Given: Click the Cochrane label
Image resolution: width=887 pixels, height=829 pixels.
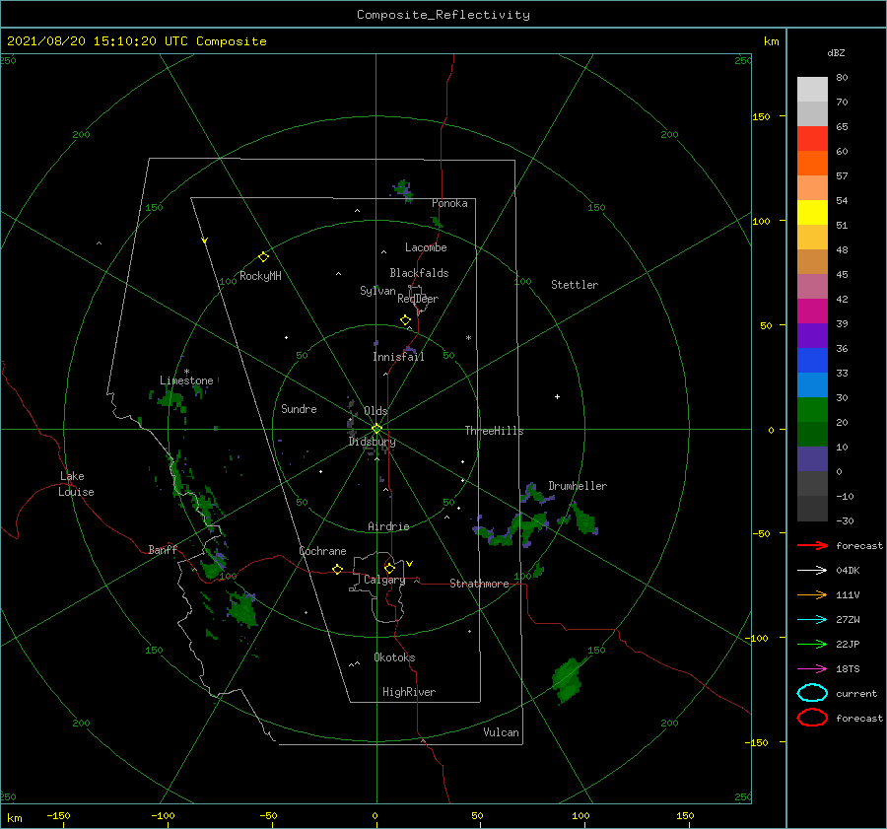Looking at the screenshot, I should point(322,551).
